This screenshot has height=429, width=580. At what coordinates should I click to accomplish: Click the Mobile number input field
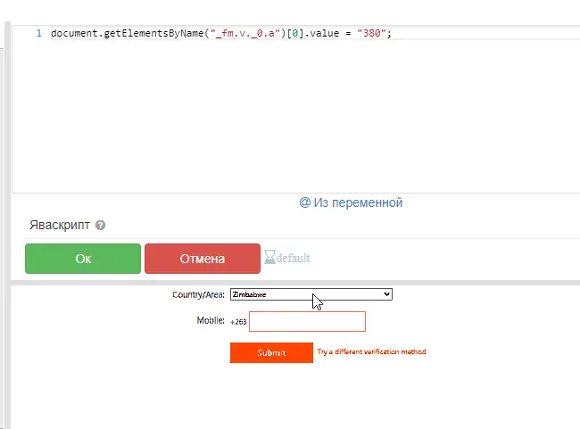pyautogui.click(x=307, y=321)
